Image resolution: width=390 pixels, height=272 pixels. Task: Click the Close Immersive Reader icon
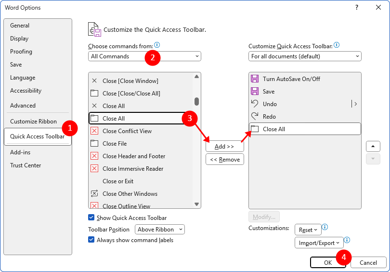[x=94, y=169]
